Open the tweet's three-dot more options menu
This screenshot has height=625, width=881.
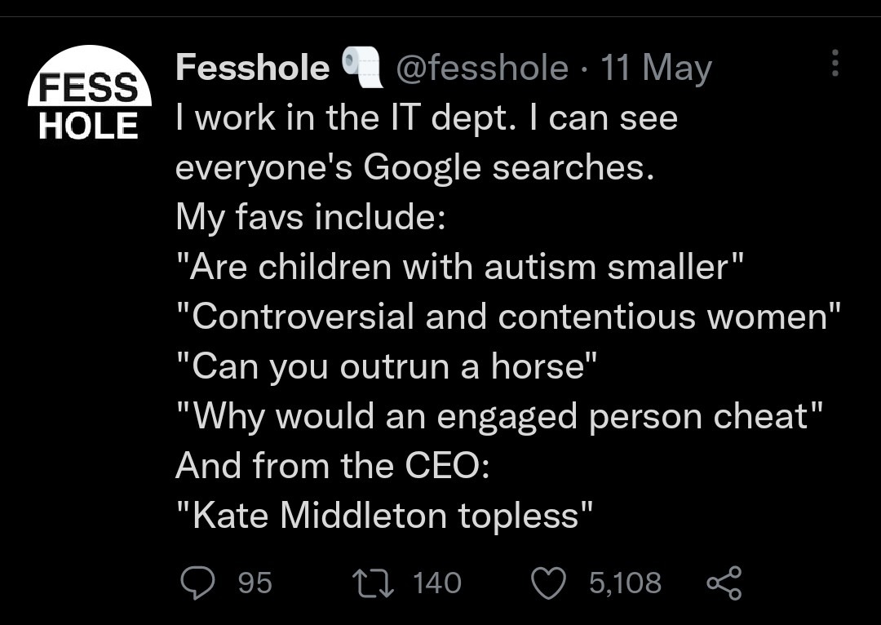click(834, 64)
